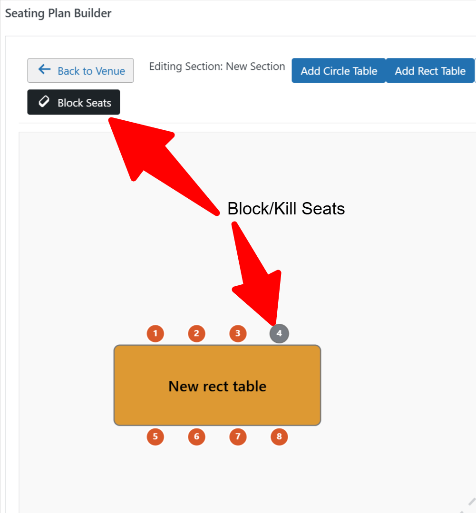Select the orange New rect table
The height and width of the screenshot is (513, 476).
(x=217, y=385)
